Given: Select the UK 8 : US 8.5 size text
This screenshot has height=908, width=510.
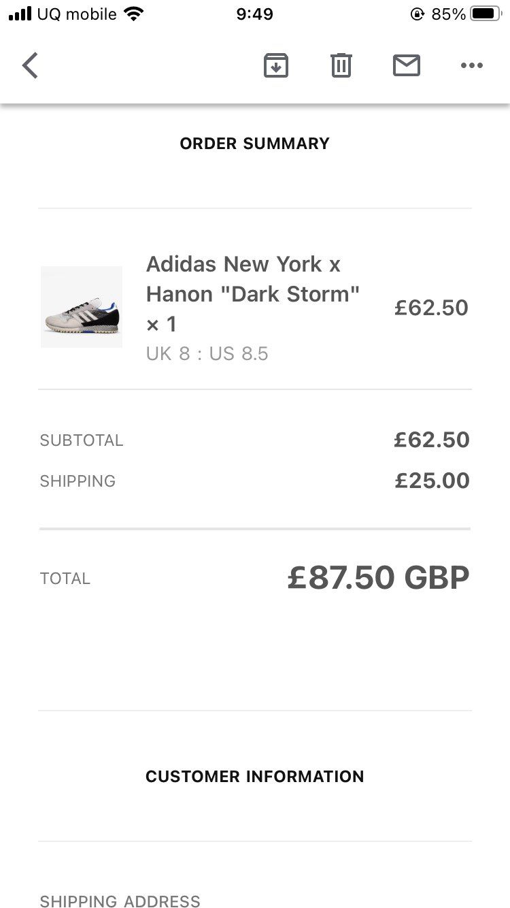Looking at the screenshot, I should pyautogui.click(x=207, y=354).
